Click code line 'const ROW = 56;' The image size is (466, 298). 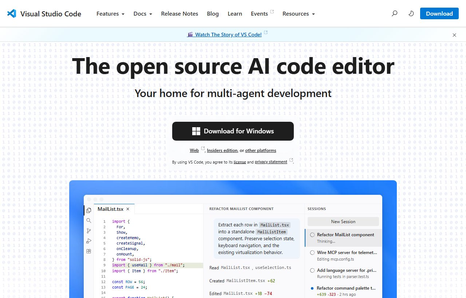[x=129, y=282]
